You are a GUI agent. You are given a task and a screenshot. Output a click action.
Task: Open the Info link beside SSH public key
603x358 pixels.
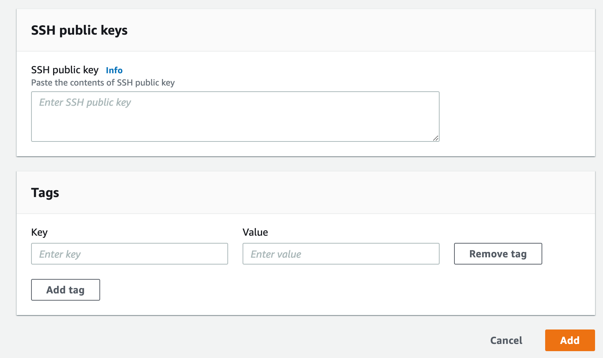pos(114,70)
